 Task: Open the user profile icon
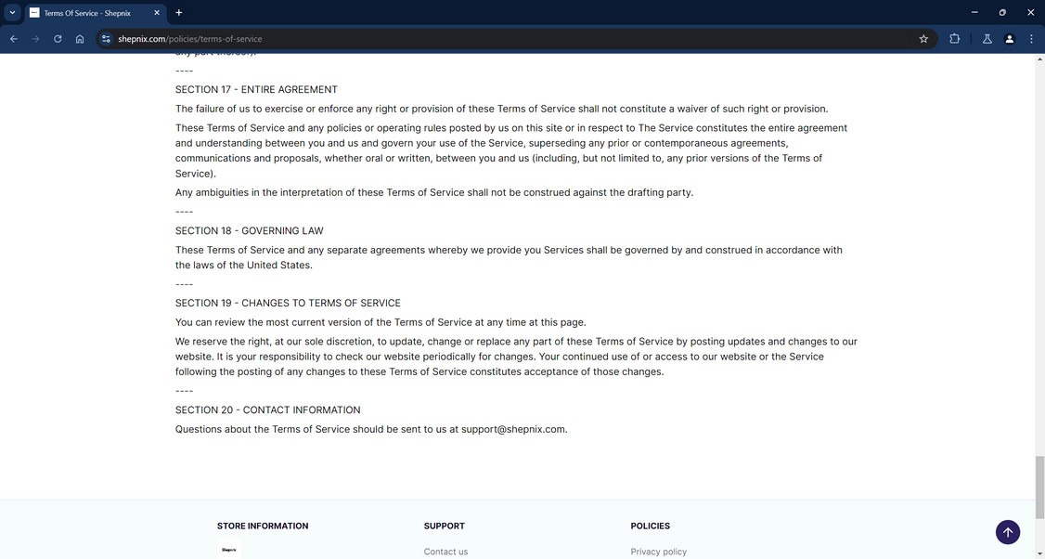tap(1010, 39)
